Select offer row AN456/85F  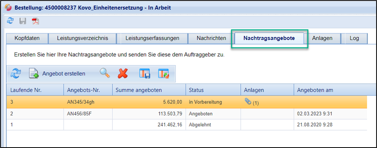click(x=187, y=114)
